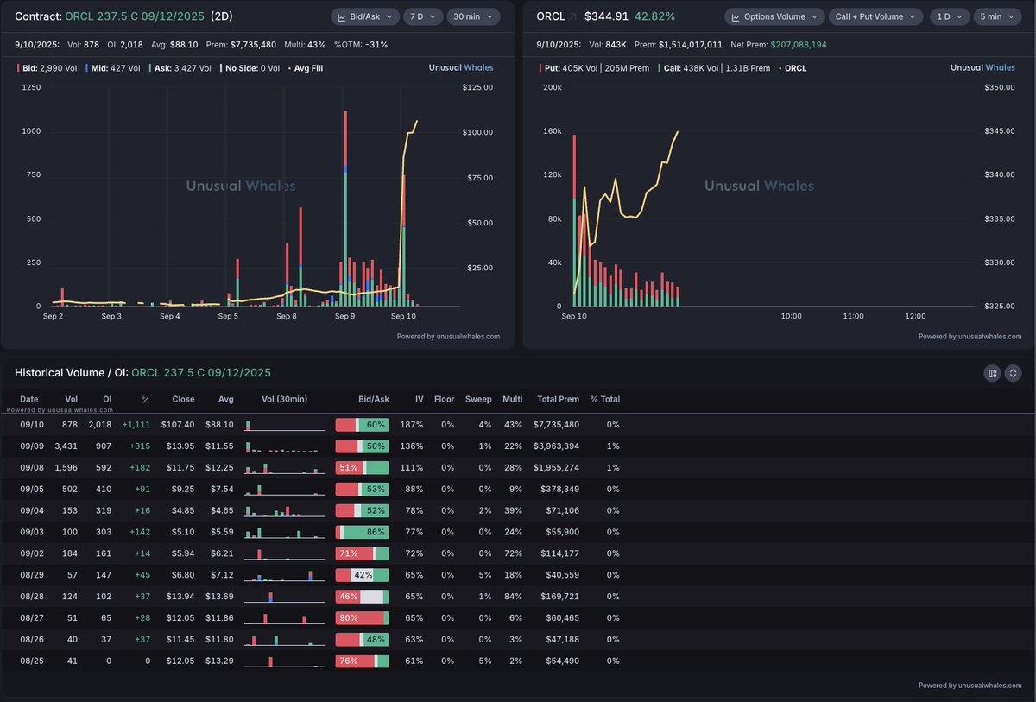Click the external link arrow beside ORCL ticker
The width and height of the screenshot is (1036, 702).
pos(572,16)
